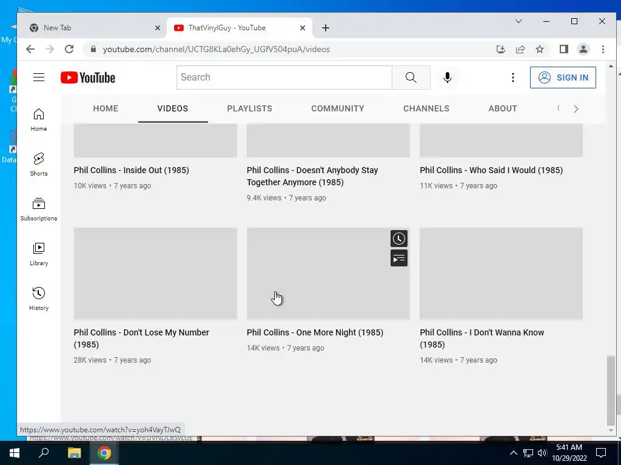The width and height of the screenshot is (621, 465).
Task: Add One More Night to Watch Later
Action: point(399,239)
